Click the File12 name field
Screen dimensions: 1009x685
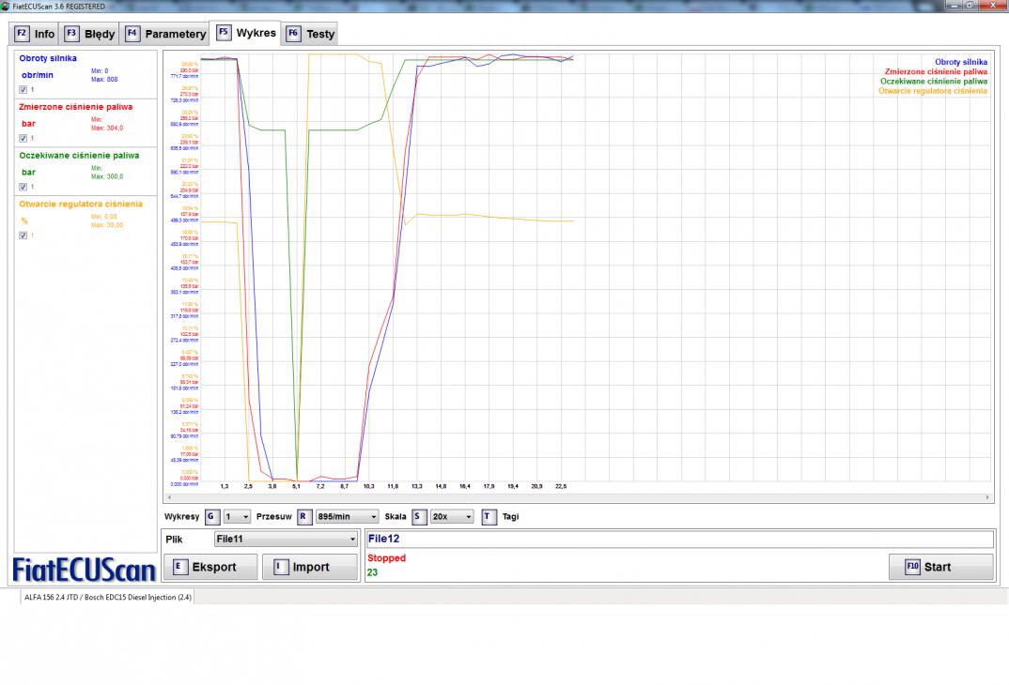[678, 540]
